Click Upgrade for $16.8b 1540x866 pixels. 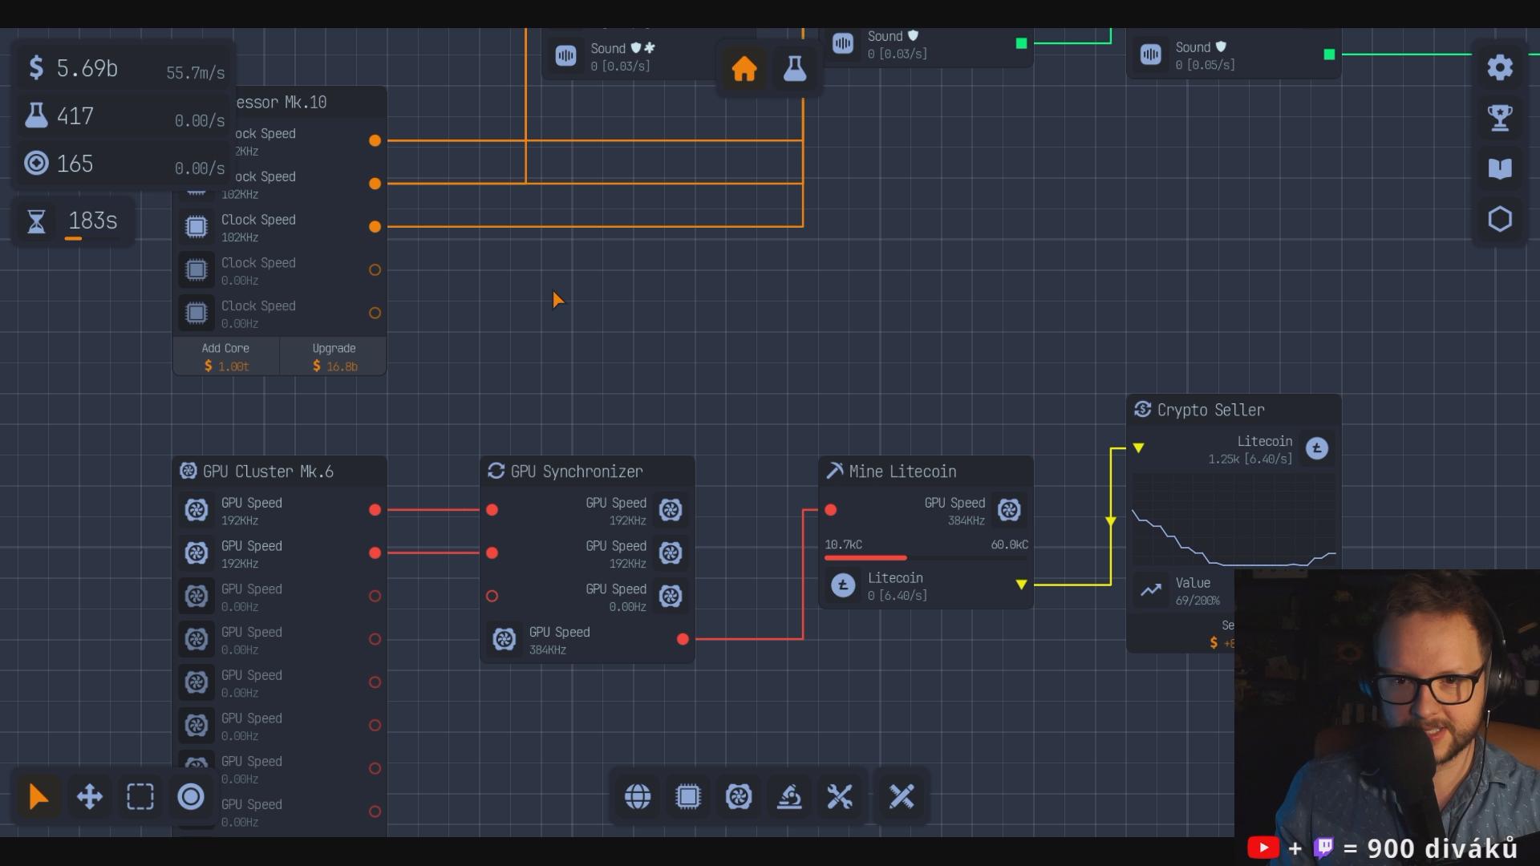pyautogui.click(x=334, y=357)
